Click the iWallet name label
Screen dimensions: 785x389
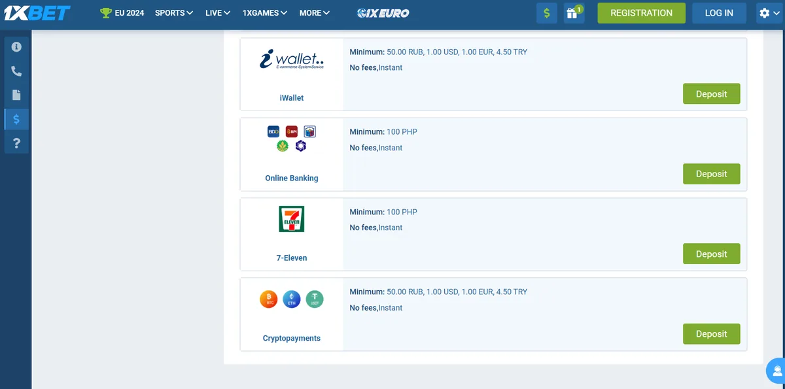(292, 98)
